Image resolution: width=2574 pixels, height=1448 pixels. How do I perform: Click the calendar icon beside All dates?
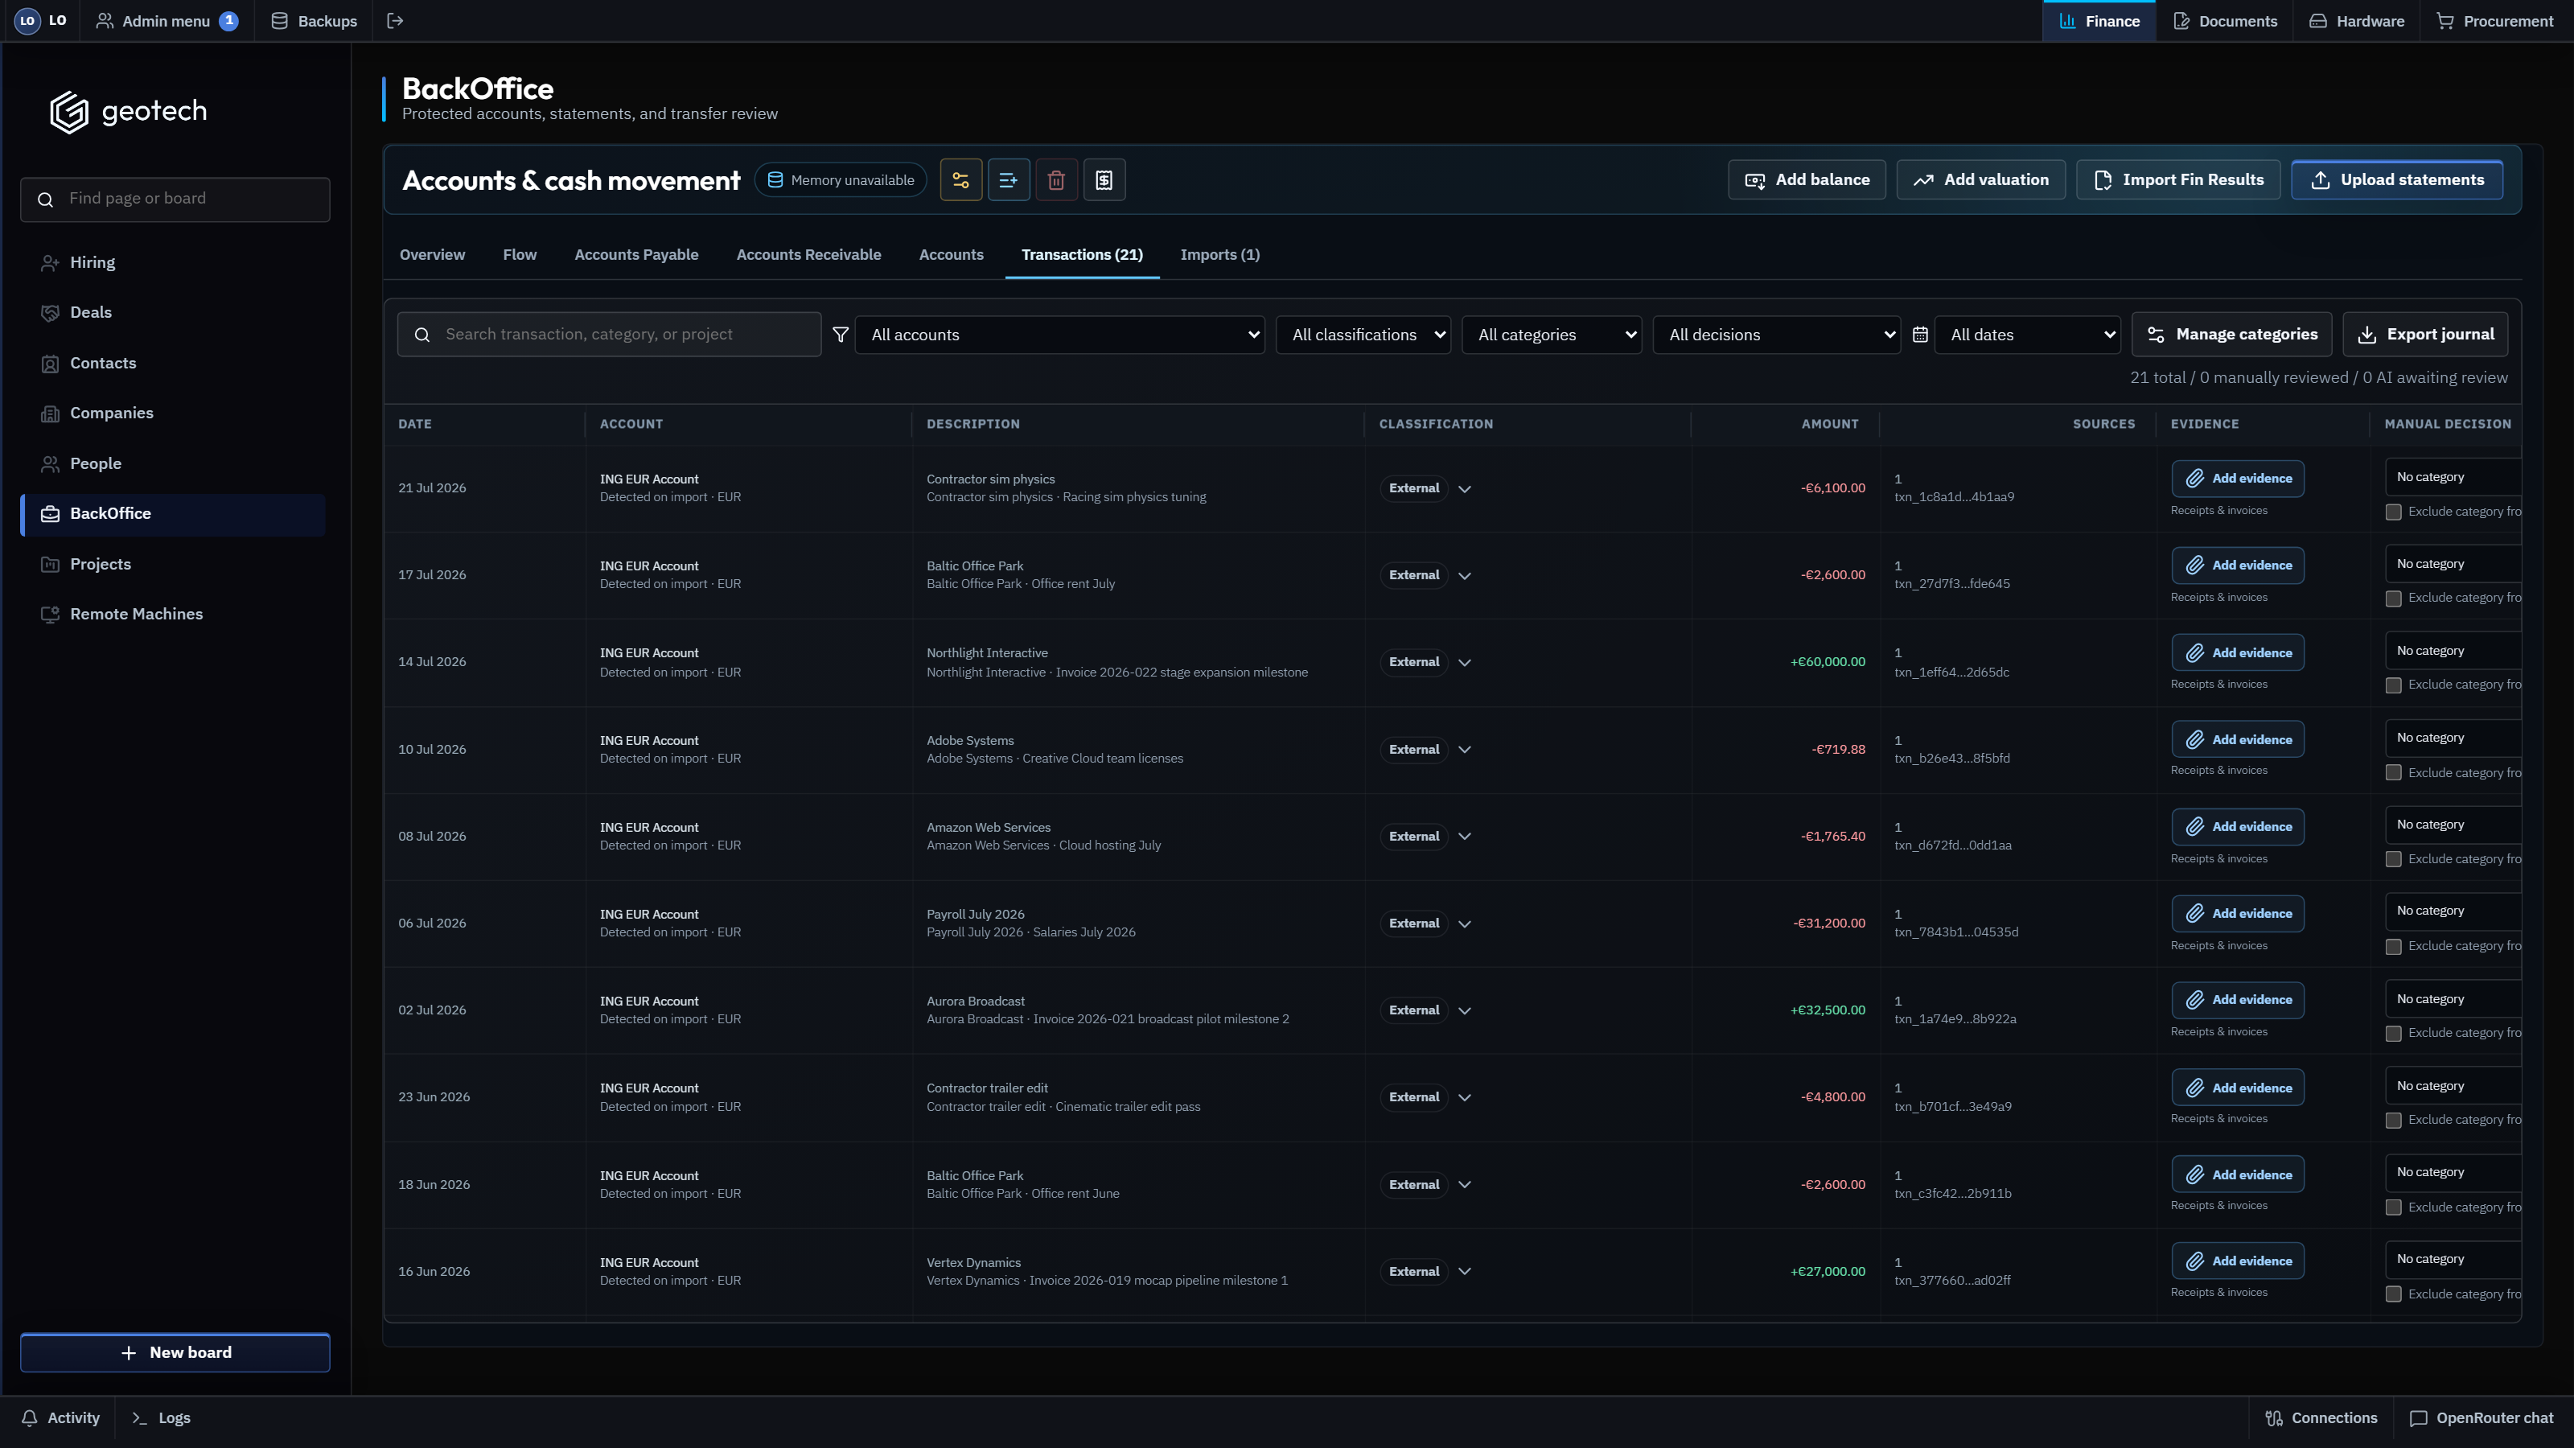[x=1919, y=335]
